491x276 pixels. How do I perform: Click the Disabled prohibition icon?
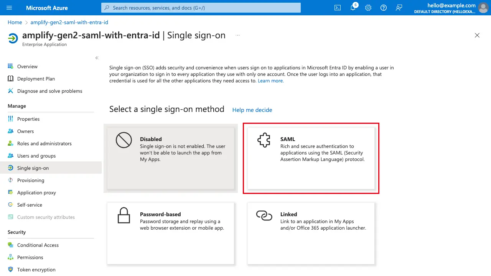(x=124, y=141)
